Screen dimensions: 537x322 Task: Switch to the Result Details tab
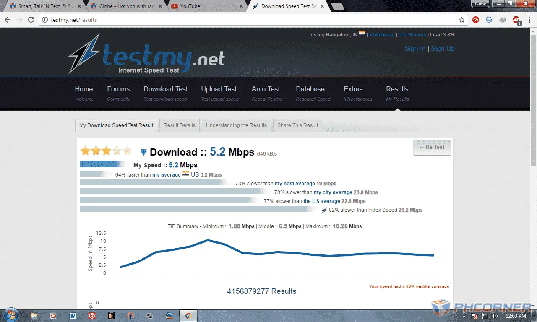coord(180,125)
